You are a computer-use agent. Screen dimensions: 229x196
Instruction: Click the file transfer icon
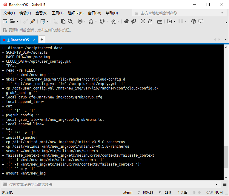[x=91, y=21]
